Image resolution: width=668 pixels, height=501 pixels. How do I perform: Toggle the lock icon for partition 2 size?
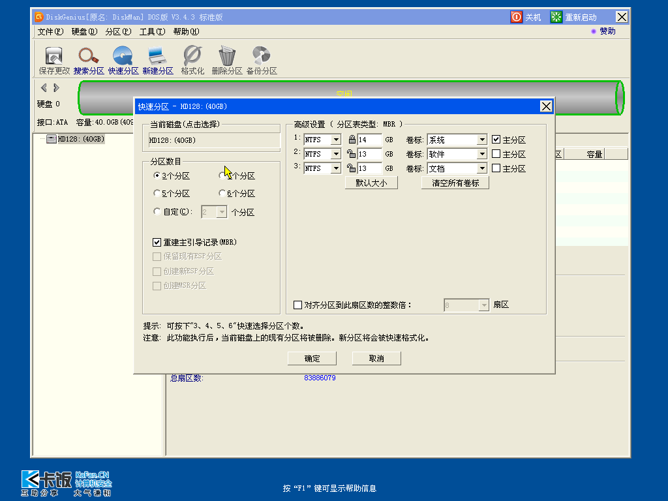[351, 154]
